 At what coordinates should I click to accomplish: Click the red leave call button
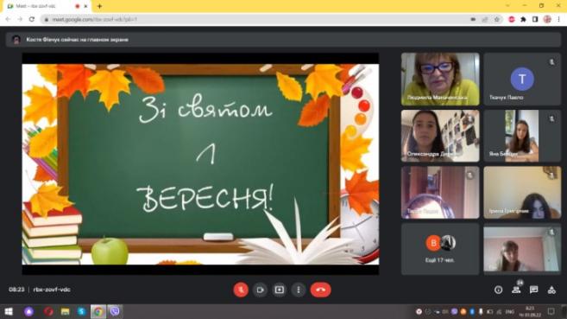click(x=320, y=290)
